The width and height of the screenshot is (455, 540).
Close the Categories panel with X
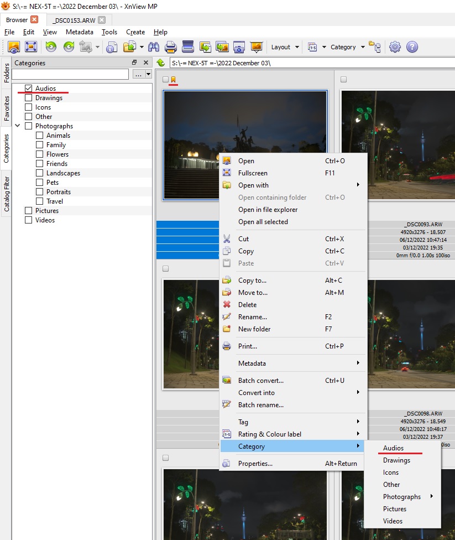146,63
